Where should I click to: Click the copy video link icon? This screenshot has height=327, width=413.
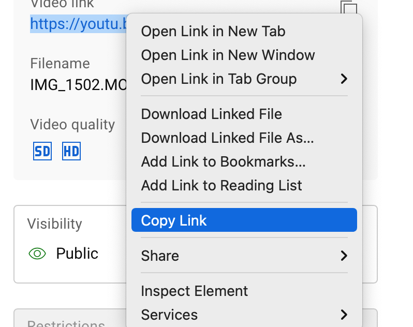click(349, 7)
